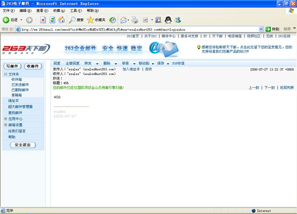
Task: Click the Home house icon
Action: (x=61, y=20)
